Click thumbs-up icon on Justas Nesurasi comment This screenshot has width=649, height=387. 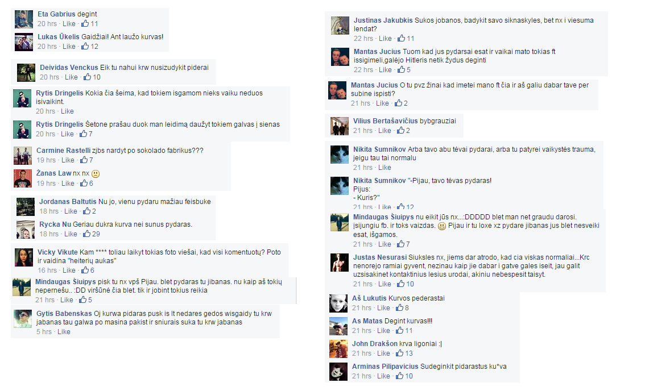coord(400,284)
